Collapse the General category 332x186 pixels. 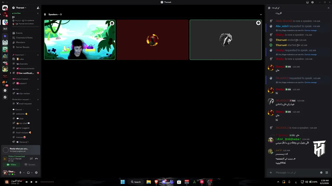click(18, 110)
